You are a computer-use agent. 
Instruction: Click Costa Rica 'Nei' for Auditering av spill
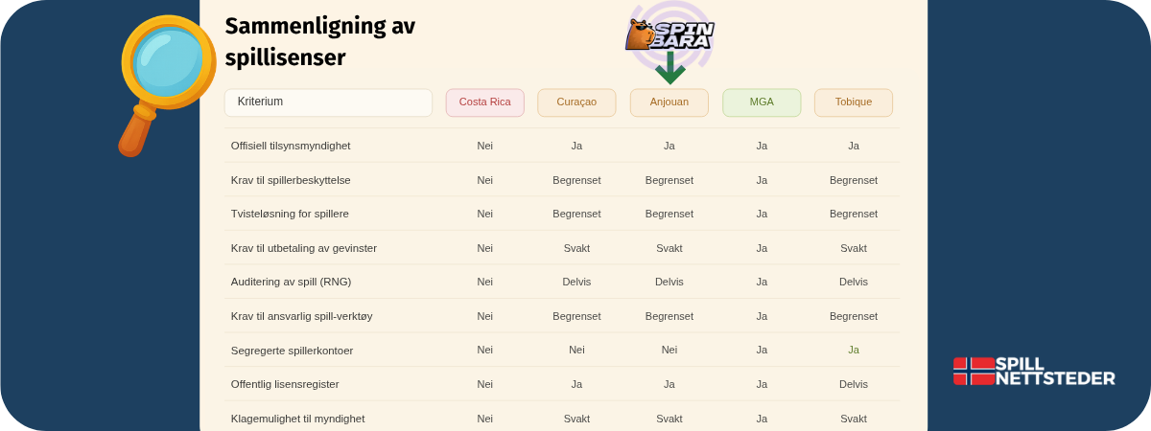(485, 282)
